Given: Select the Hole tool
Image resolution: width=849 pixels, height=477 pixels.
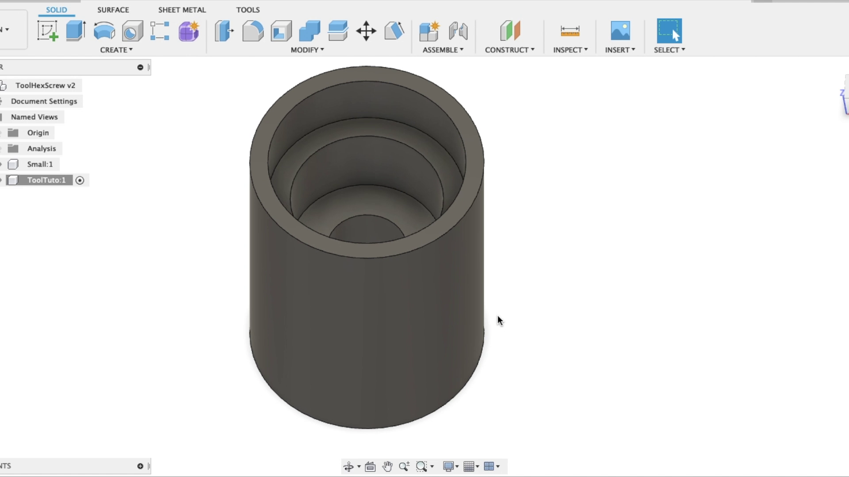Looking at the screenshot, I should [x=132, y=31].
